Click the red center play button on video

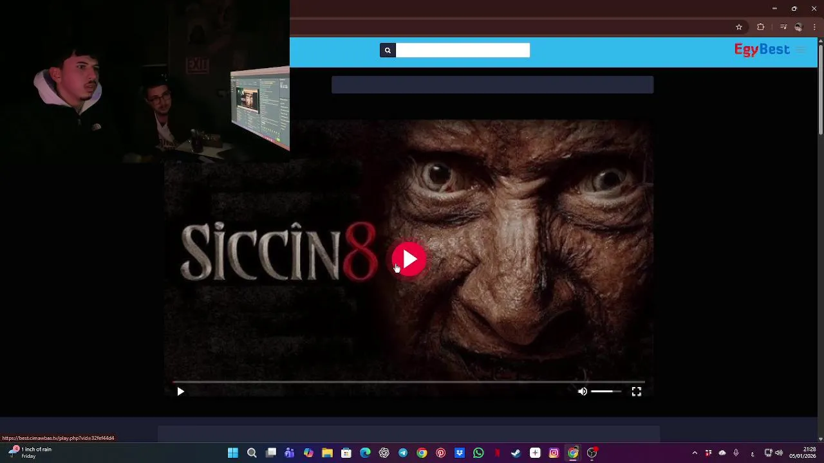pos(409,259)
